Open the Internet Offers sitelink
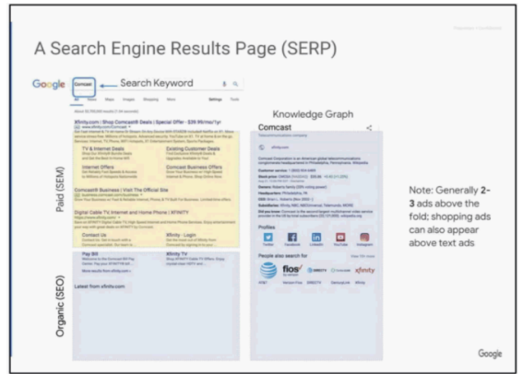The image size is (523, 374). [98, 167]
